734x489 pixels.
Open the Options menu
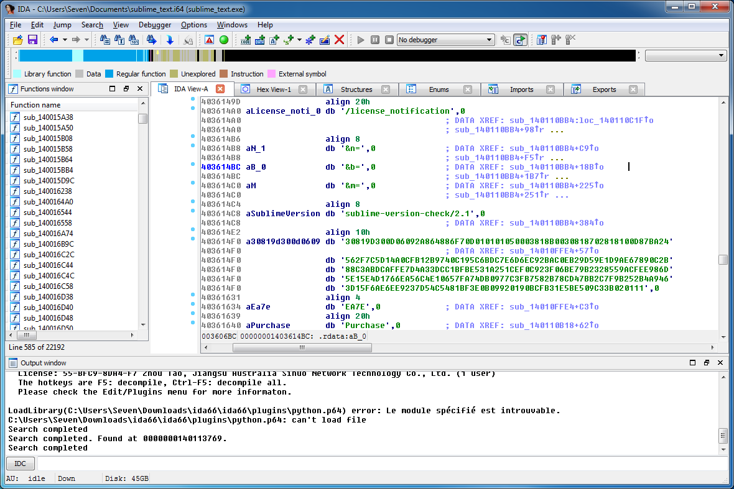(x=194, y=25)
